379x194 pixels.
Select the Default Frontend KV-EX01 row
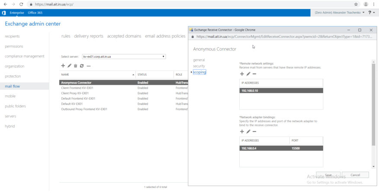click(123, 99)
